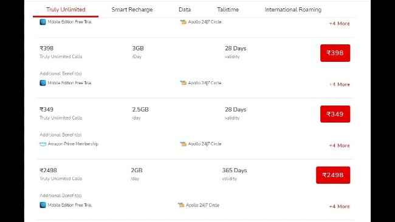Open the Data tab

pos(185,10)
